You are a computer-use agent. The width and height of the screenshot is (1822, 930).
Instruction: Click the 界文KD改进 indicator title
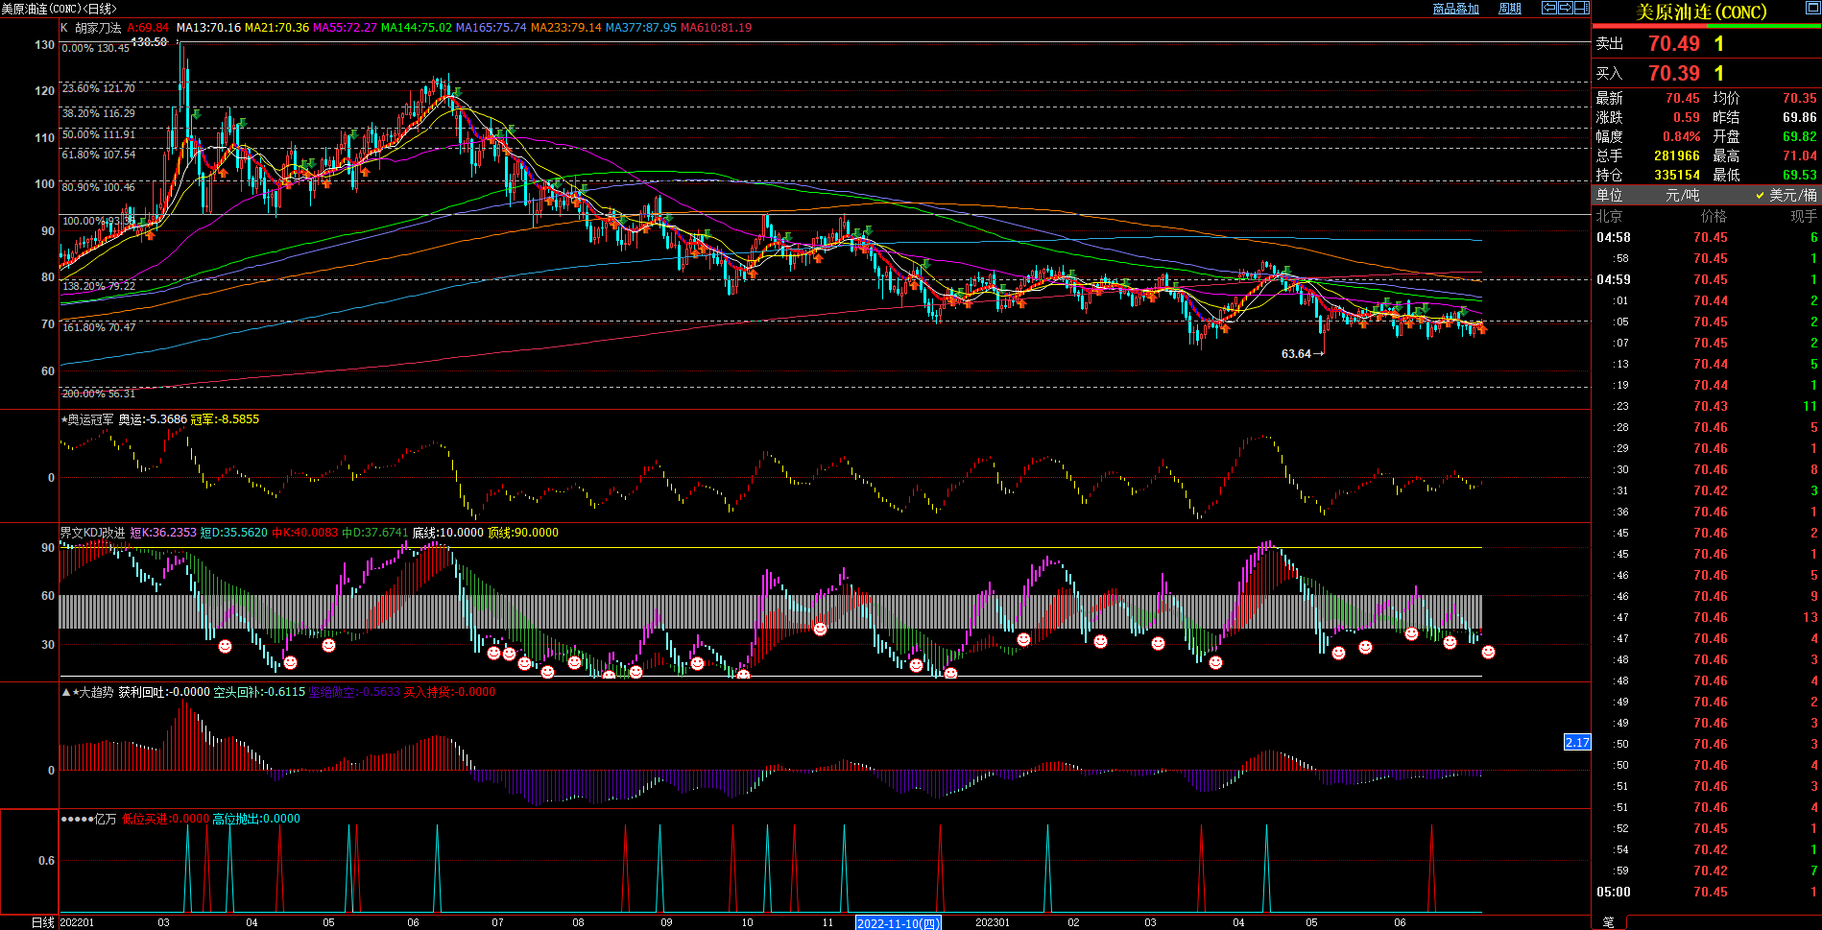pos(92,533)
